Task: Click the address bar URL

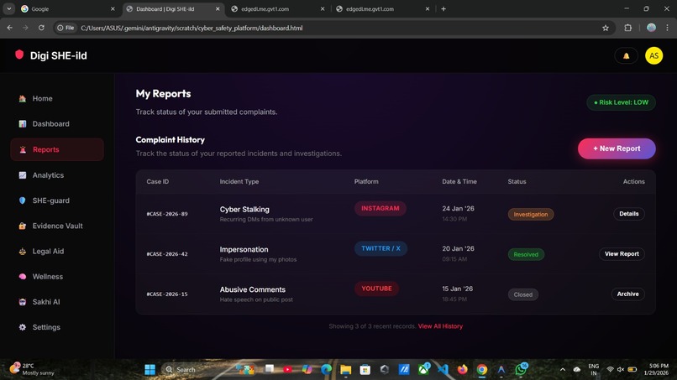Action: [x=192, y=28]
